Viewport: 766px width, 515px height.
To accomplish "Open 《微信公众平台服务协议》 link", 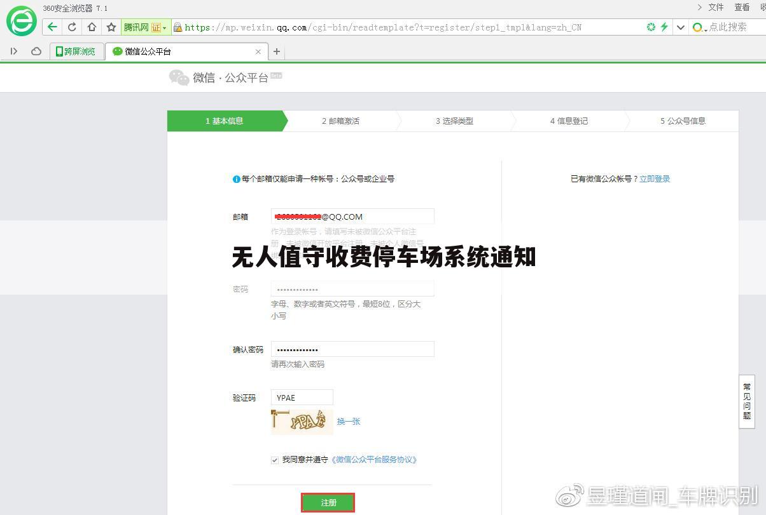I will pyautogui.click(x=374, y=460).
